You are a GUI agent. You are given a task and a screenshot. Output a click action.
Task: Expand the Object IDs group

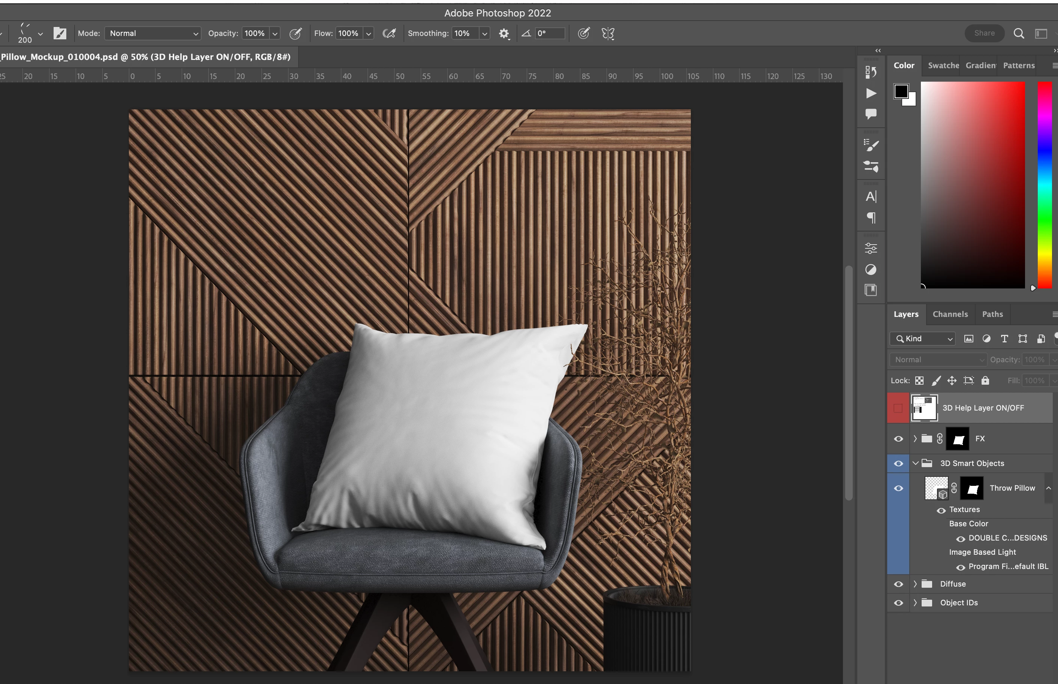[x=915, y=603]
